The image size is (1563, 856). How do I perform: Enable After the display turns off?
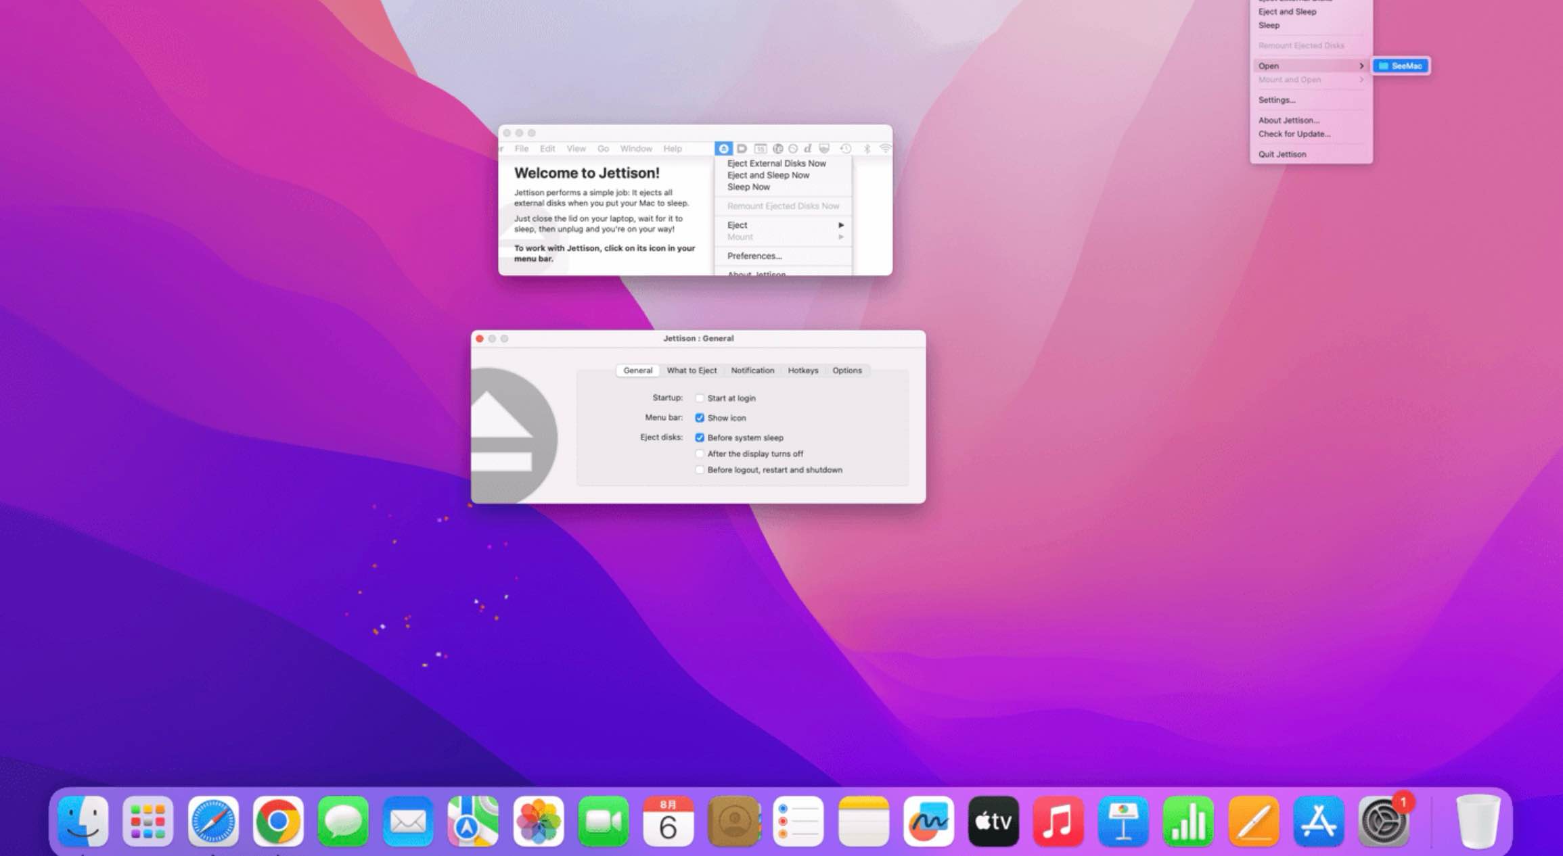point(700,454)
